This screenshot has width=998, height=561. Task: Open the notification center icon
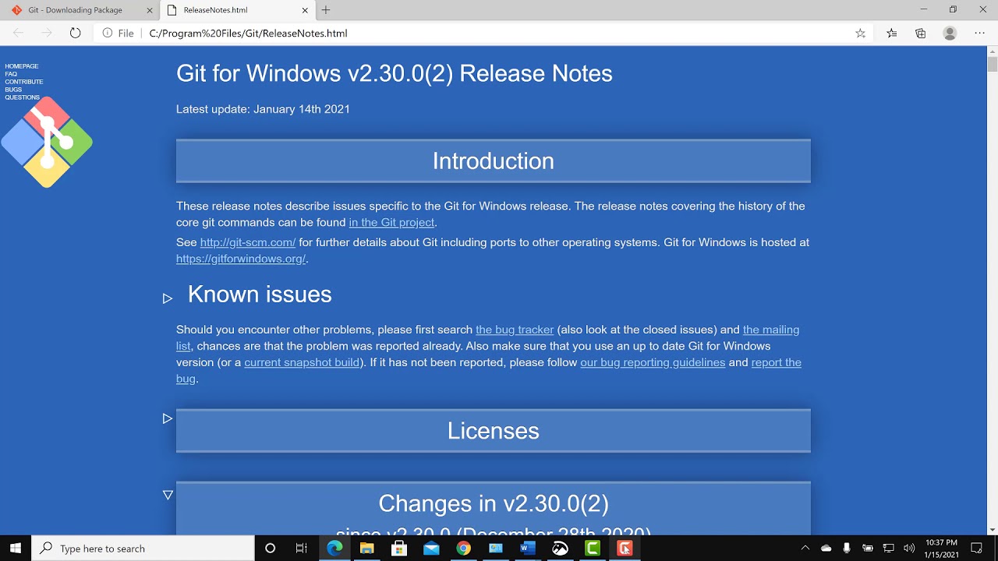point(976,549)
